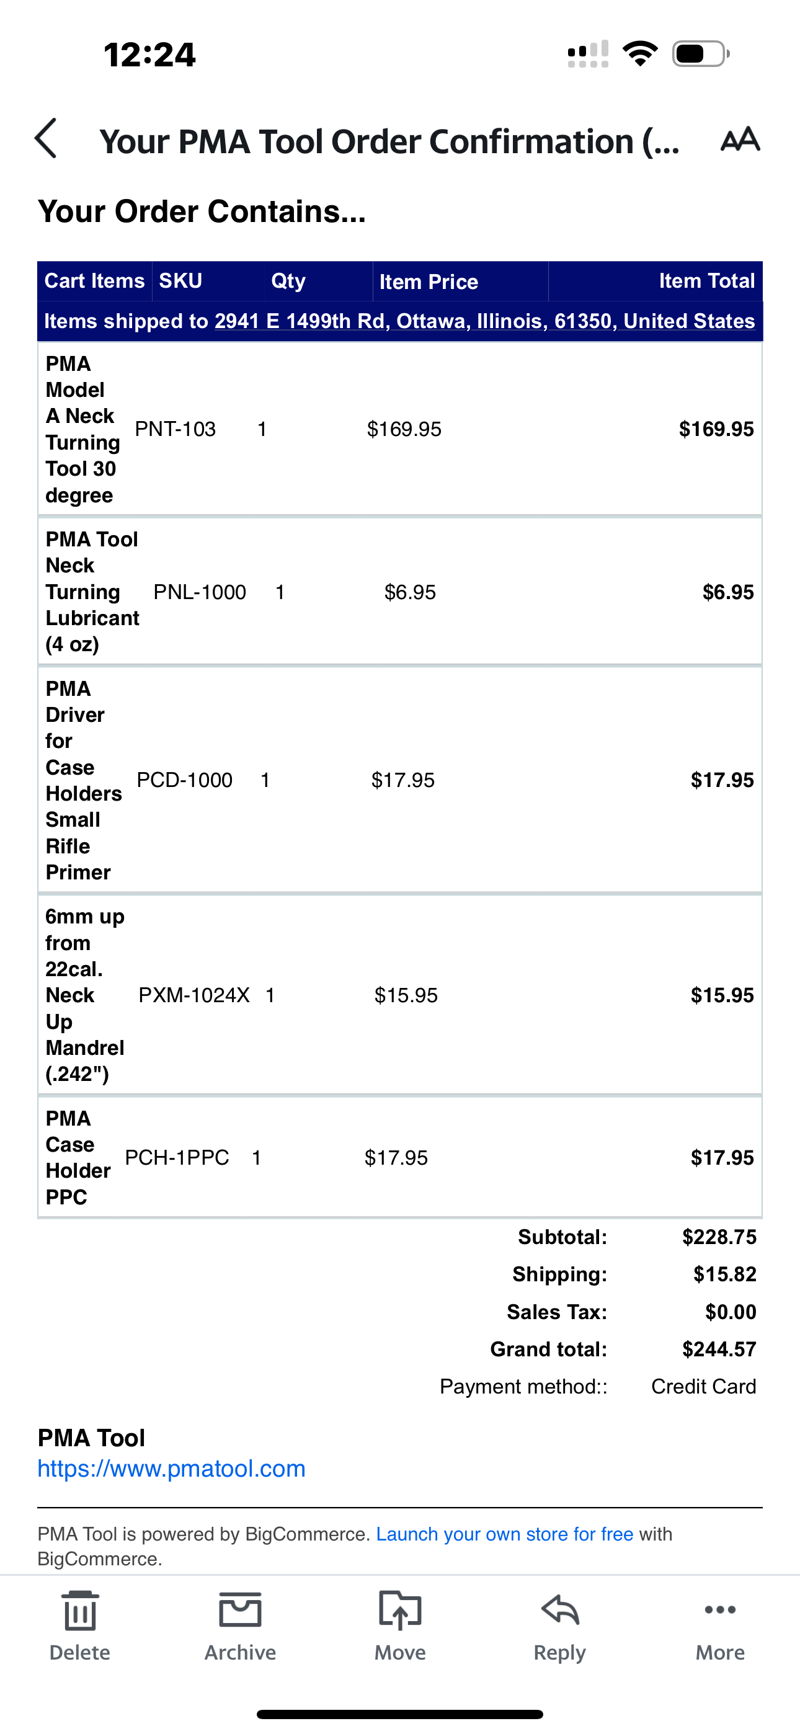Tap the Reply arrow icon
This screenshot has height=1734, width=800.
(560, 1610)
